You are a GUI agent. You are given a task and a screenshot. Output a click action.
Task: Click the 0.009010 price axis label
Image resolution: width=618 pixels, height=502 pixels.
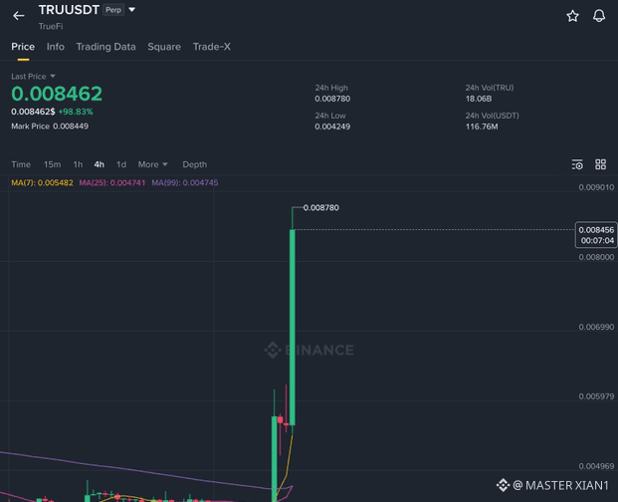[x=596, y=187]
